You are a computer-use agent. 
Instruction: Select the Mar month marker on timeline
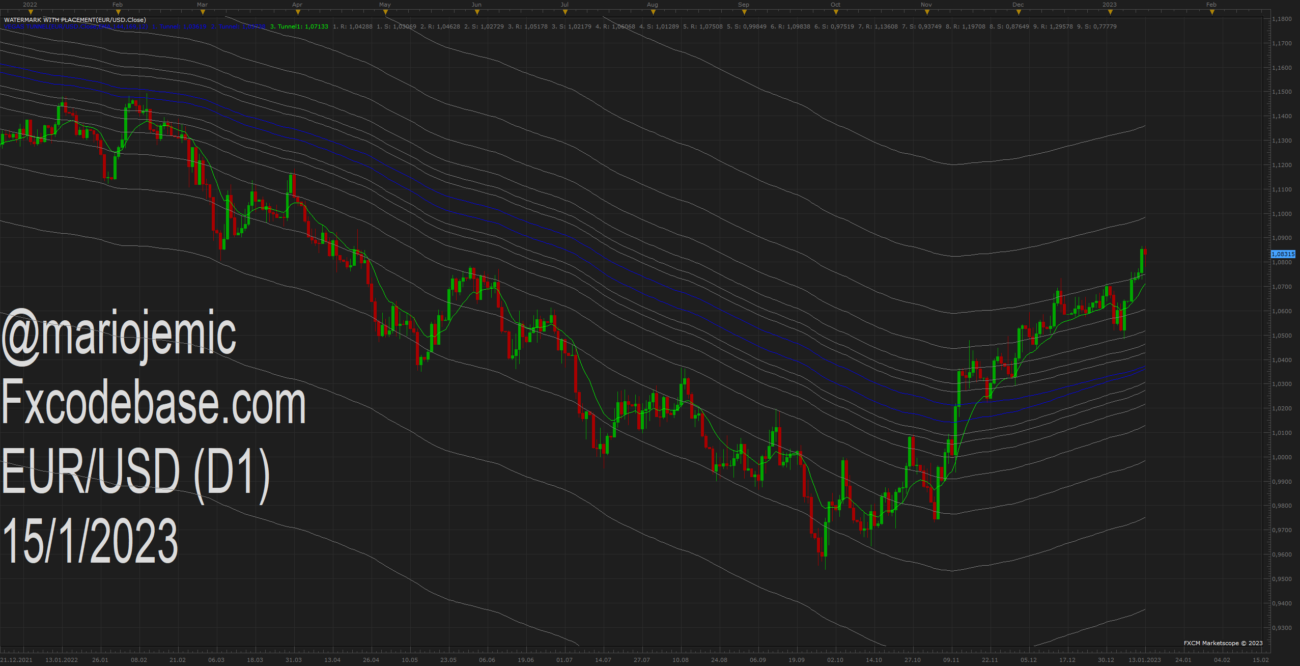203,12
